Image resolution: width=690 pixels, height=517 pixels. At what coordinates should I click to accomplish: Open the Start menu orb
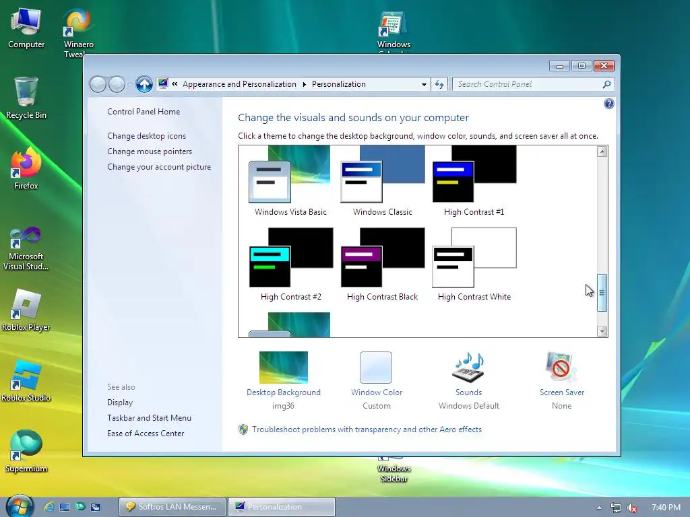(x=18, y=506)
